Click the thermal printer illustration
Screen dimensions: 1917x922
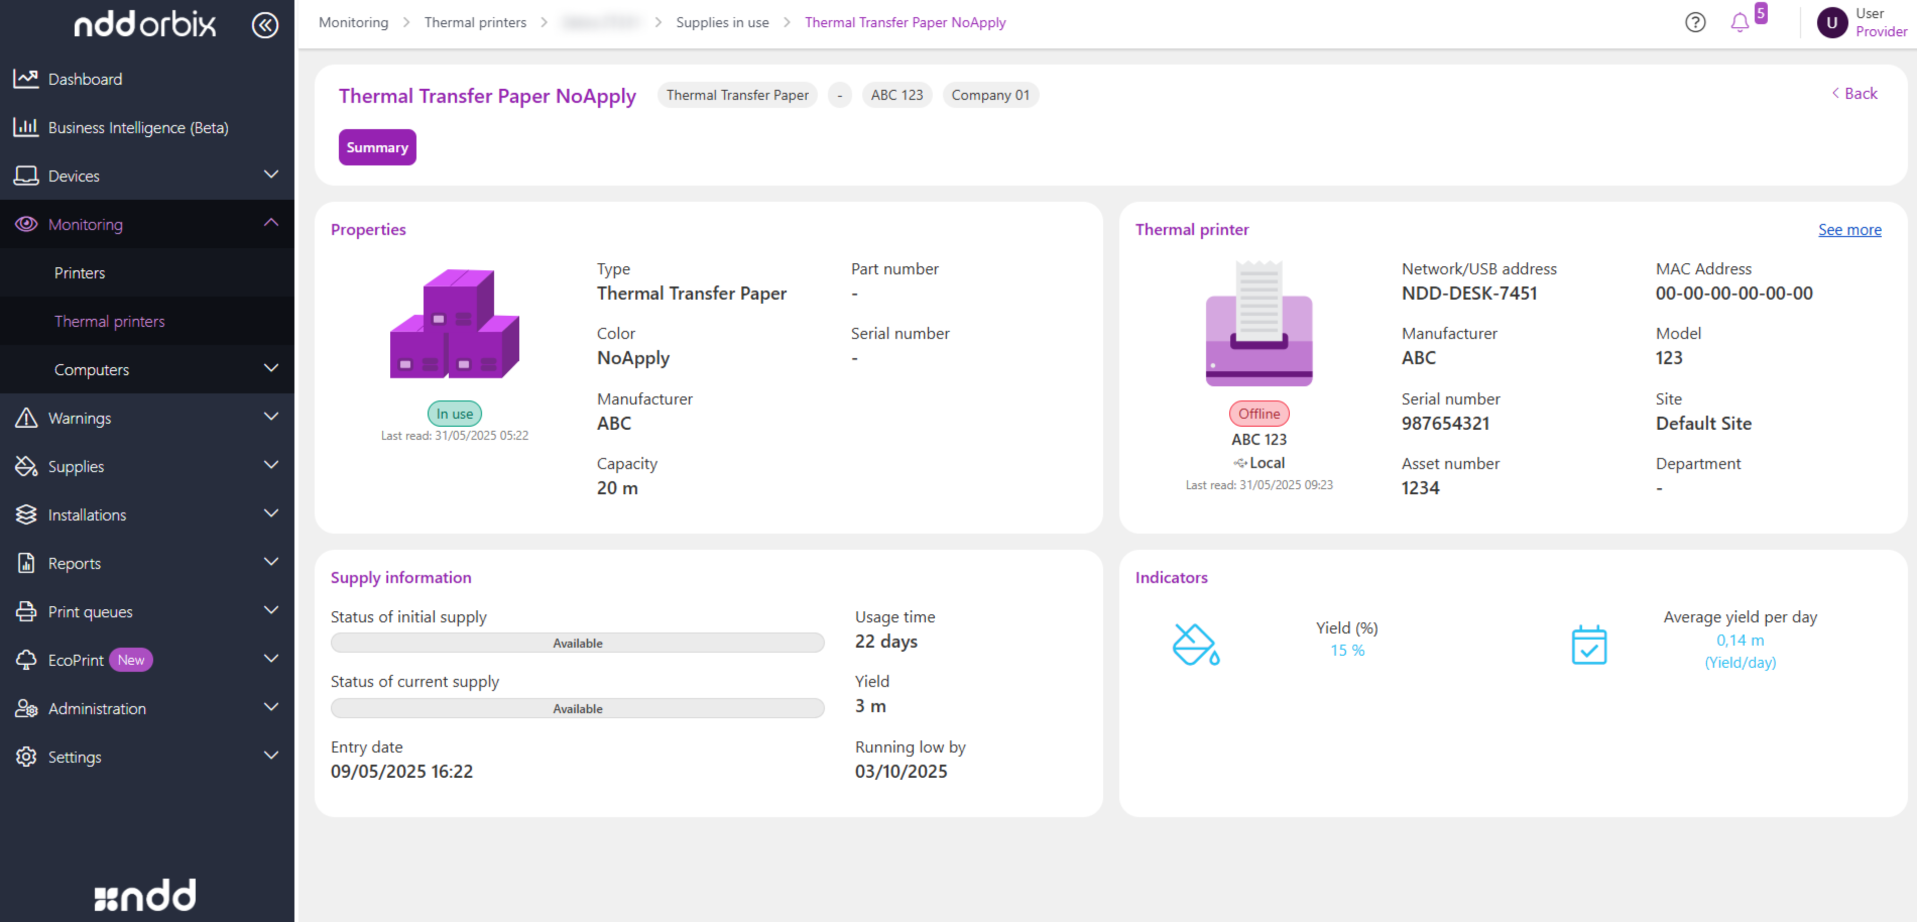tap(1259, 324)
